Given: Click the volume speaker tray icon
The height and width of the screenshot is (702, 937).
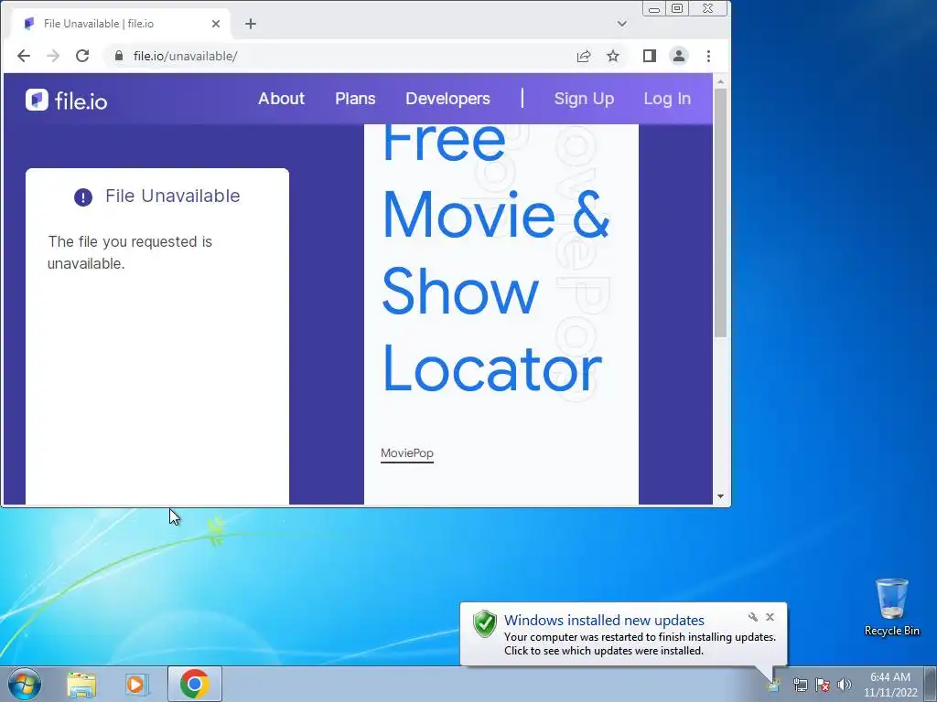Looking at the screenshot, I should (845, 685).
